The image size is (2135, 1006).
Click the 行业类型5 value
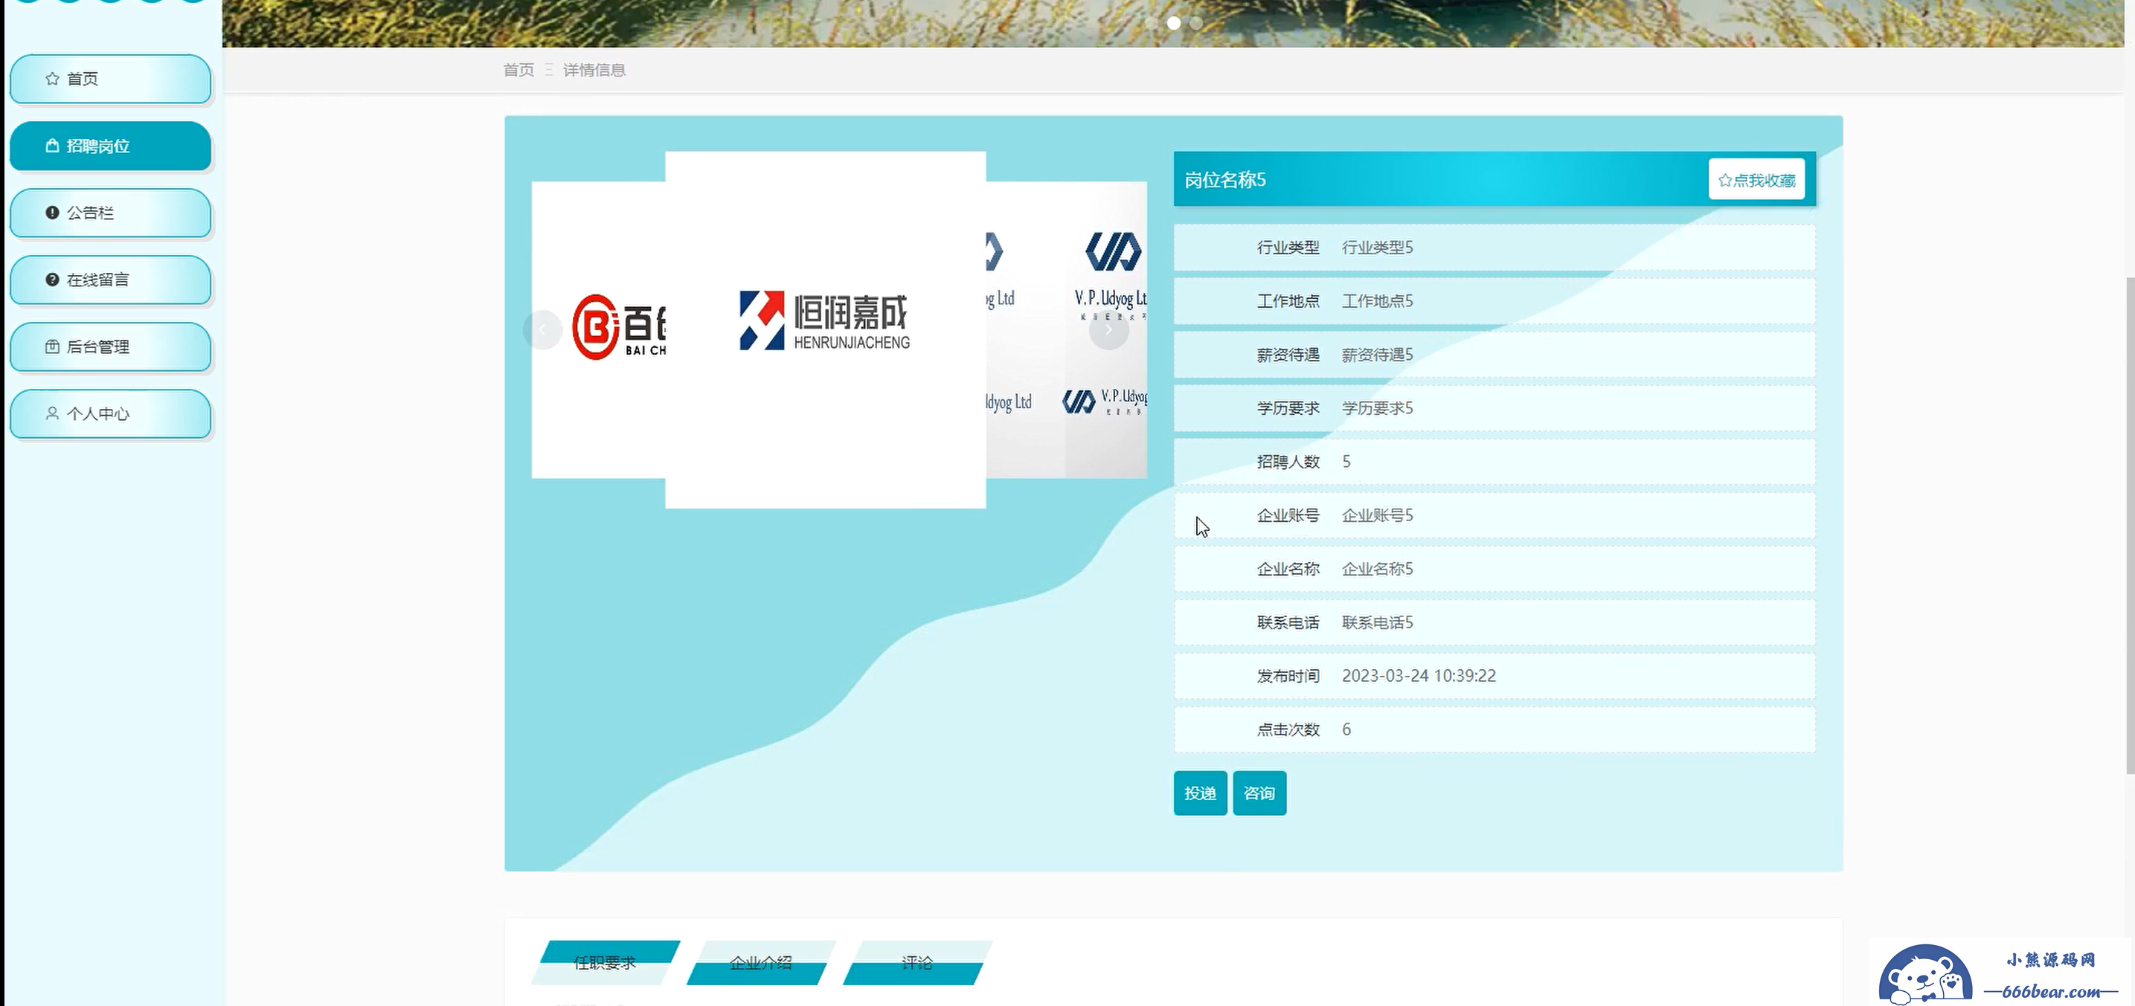tap(1378, 247)
